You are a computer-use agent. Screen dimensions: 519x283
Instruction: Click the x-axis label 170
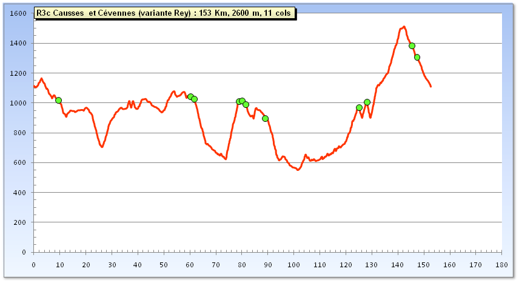coord(475,265)
